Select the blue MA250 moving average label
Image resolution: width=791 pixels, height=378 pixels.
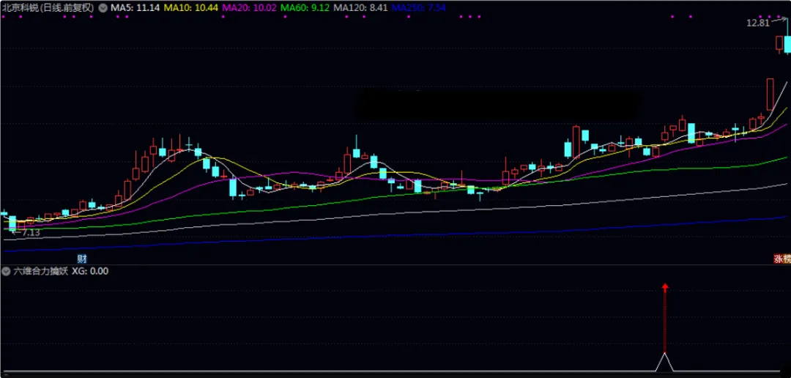[418, 8]
